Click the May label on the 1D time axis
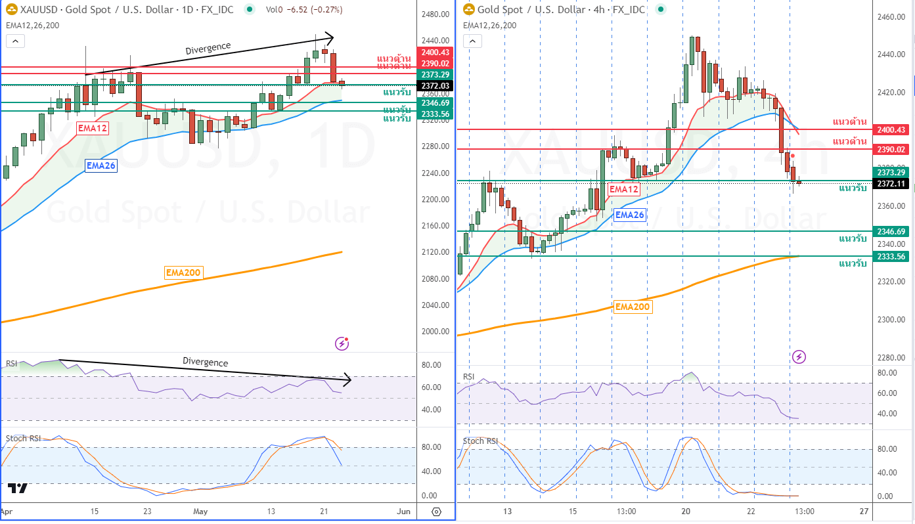Screen dimensions: 915x524 pyautogui.click(x=201, y=512)
